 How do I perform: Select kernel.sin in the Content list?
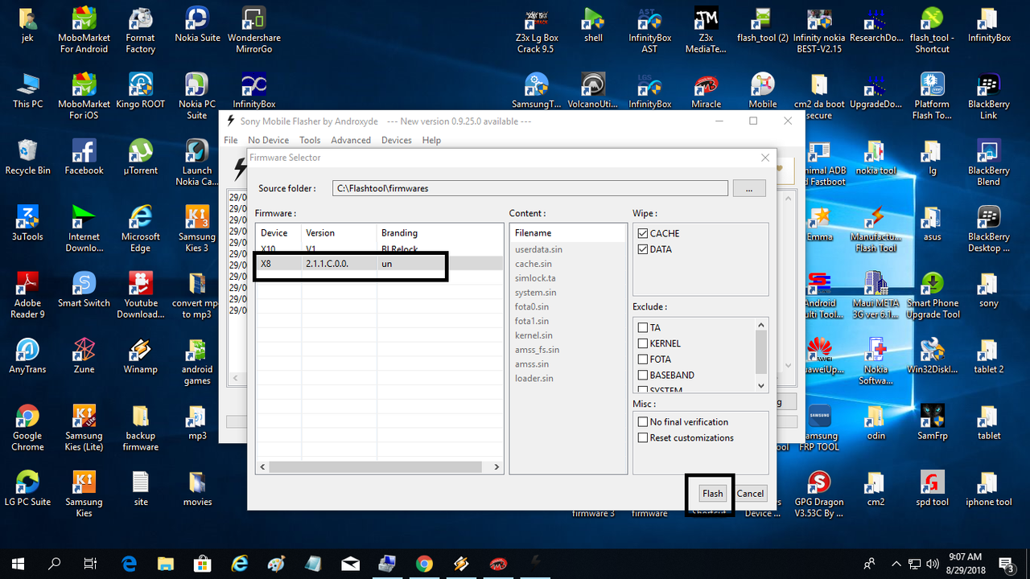[534, 335]
